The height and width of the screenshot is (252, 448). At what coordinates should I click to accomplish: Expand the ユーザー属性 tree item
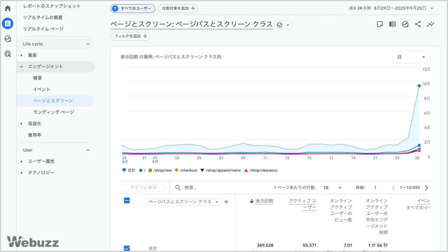(x=21, y=161)
